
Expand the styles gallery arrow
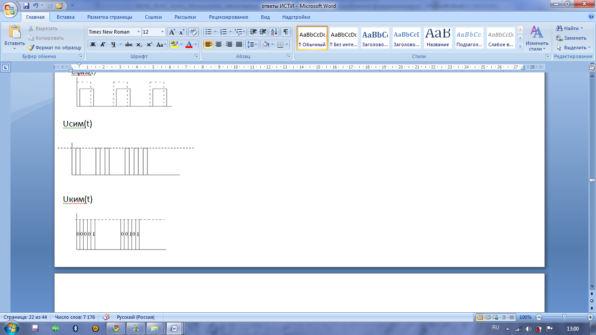520,47
